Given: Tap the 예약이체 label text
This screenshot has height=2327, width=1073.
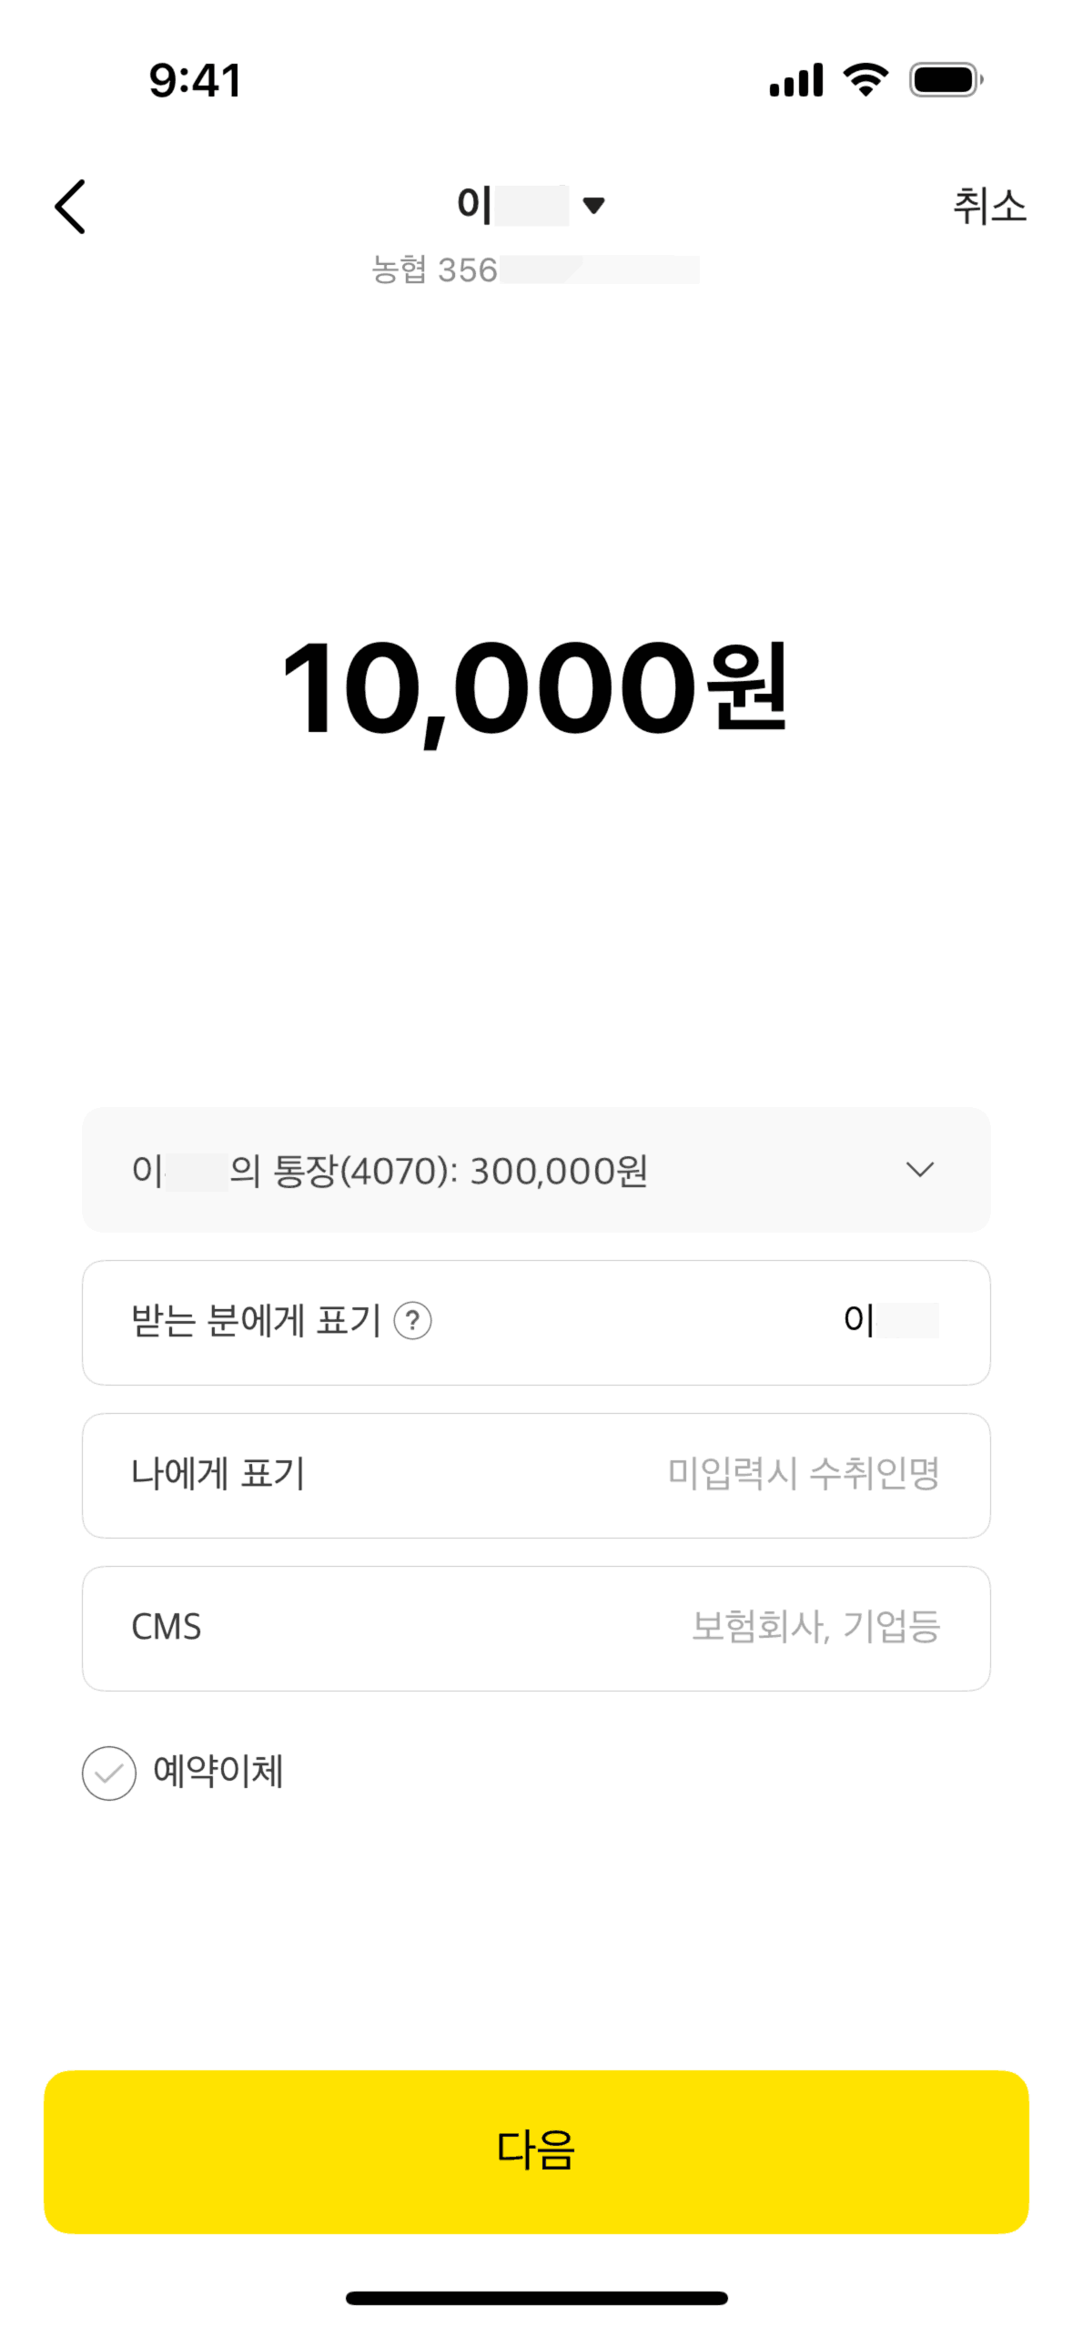Looking at the screenshot, I should pos(218,1771).
